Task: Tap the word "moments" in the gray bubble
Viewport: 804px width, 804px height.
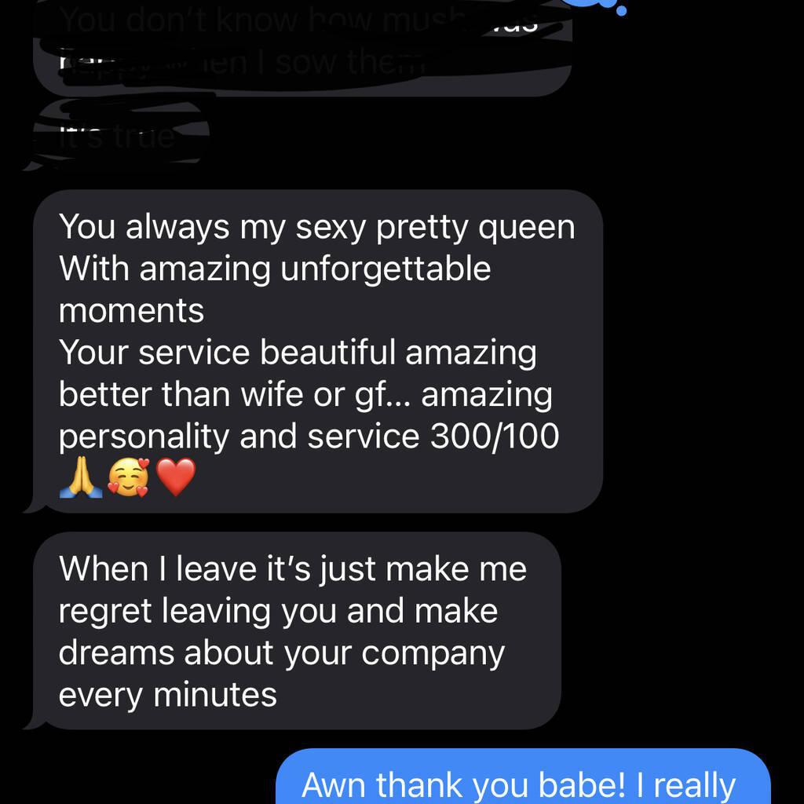Action: point(131,311)
